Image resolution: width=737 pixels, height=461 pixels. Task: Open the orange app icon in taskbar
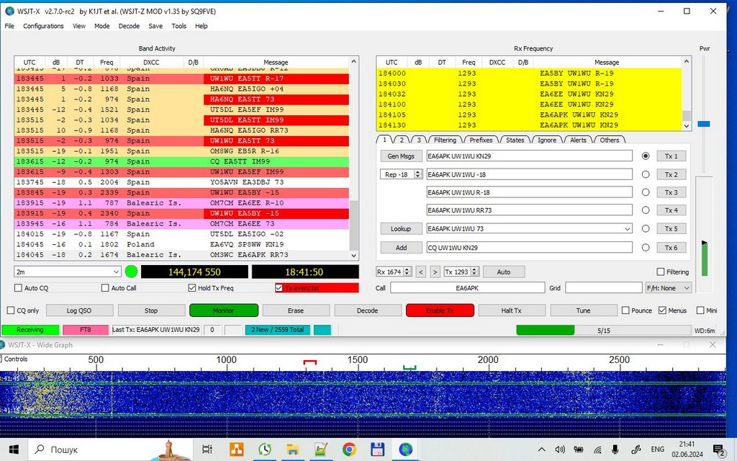click(x=236, y=449)
